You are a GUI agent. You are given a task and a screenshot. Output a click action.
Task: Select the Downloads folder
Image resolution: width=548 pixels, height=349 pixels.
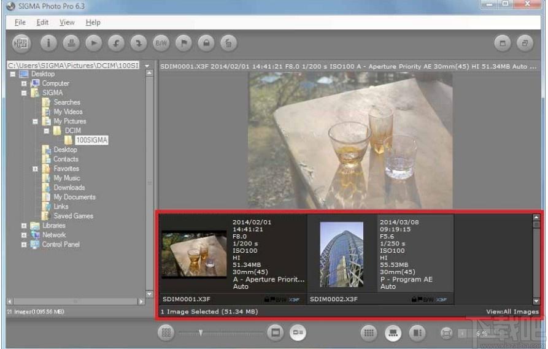click(69, 188)
